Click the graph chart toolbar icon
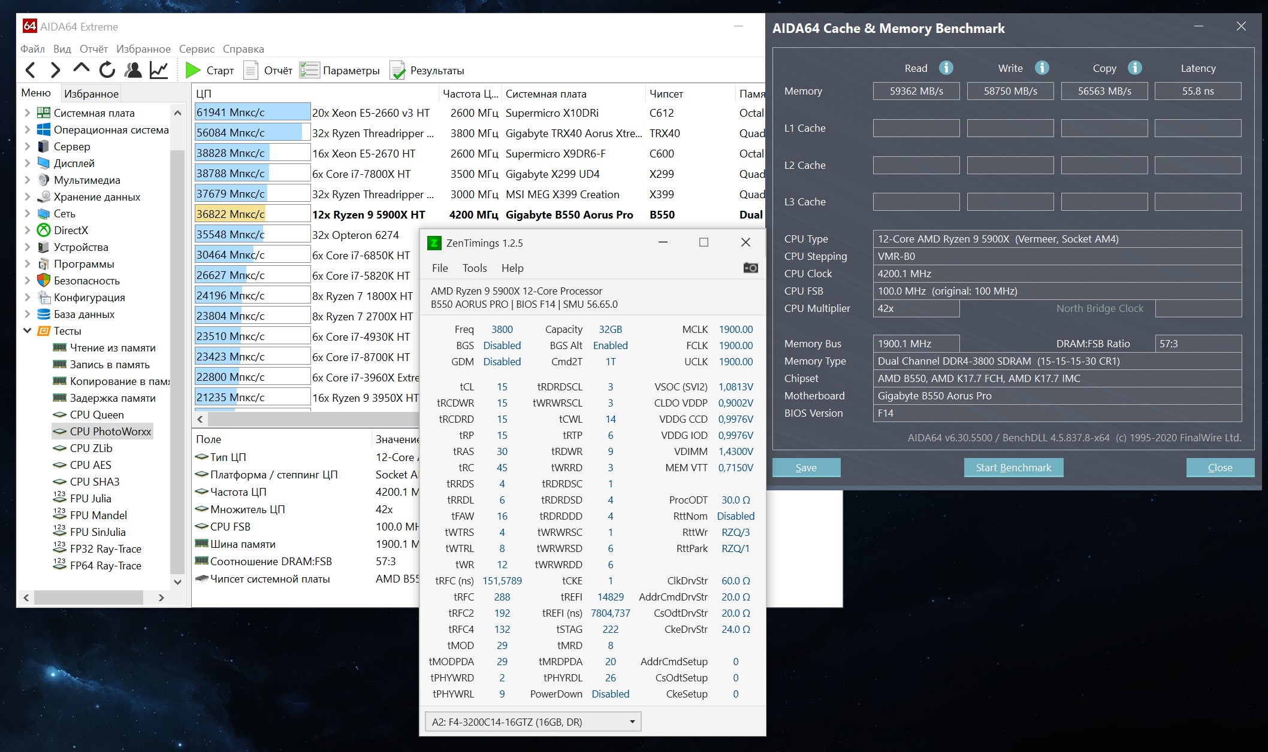The image size is (1268, 752). coord(159,70)
